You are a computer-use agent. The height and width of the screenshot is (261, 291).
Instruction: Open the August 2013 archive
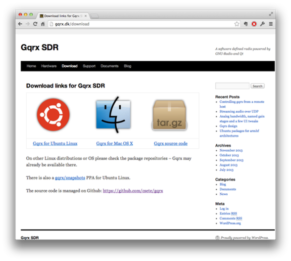click(228, 165)
